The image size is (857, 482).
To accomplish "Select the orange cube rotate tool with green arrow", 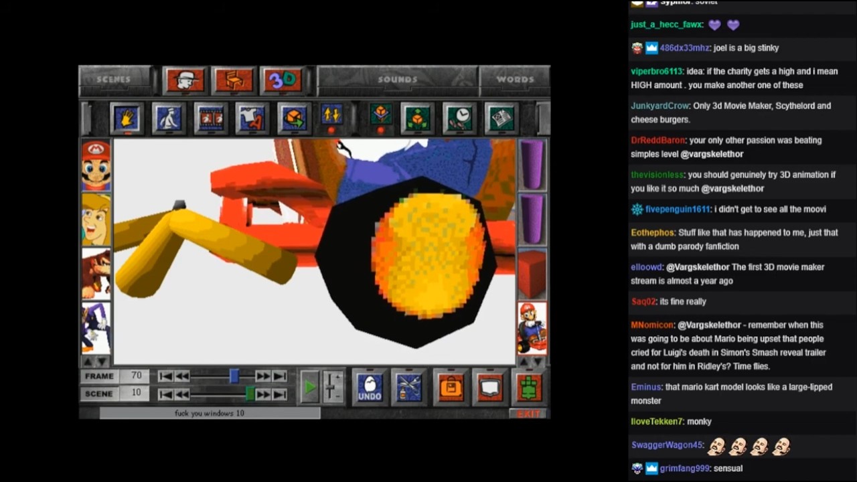I will tap(294, 118).
